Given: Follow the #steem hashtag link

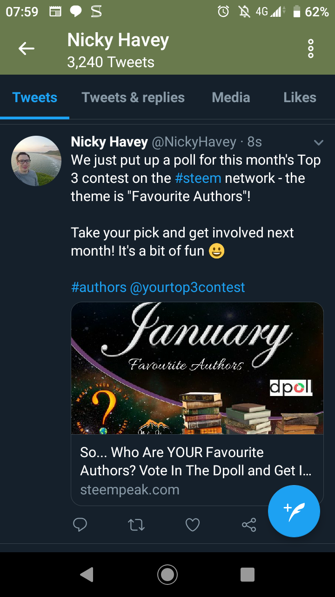Looking at the screenshot, I should point(198,178).
